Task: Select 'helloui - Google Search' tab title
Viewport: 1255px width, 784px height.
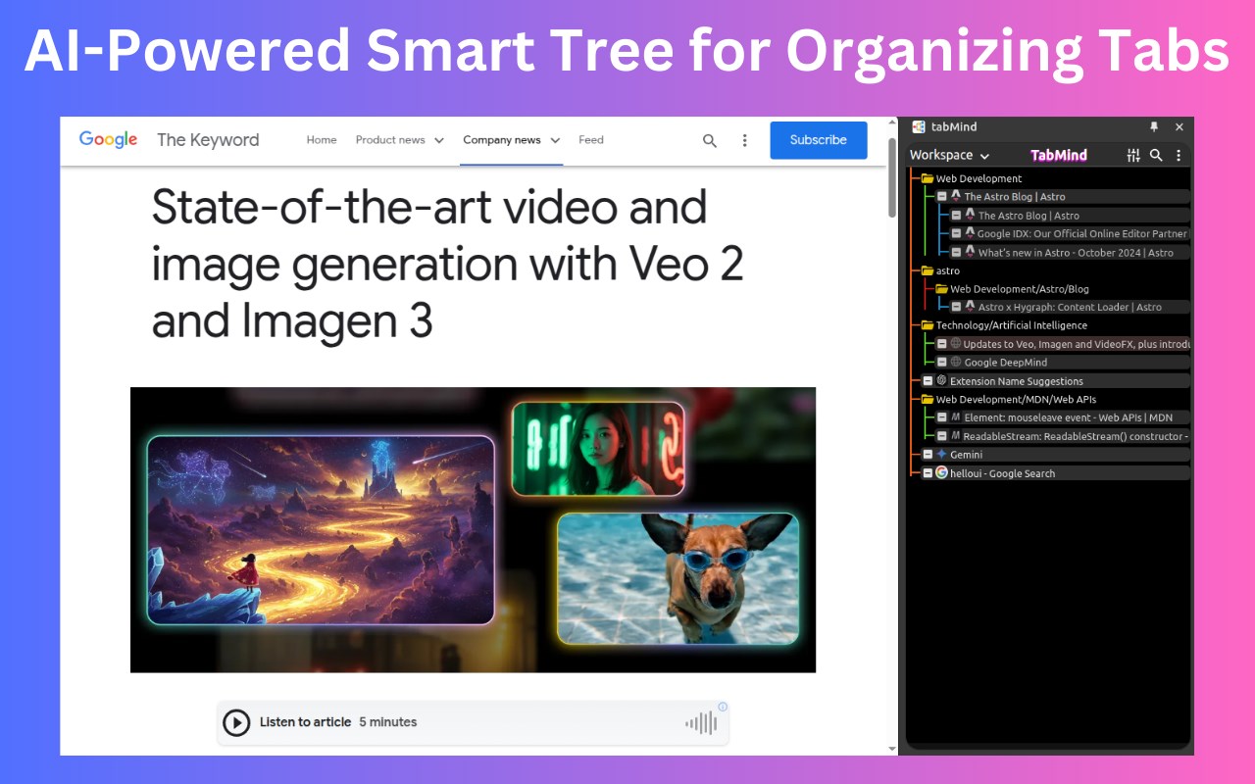Action: (x=1003, y=473)
